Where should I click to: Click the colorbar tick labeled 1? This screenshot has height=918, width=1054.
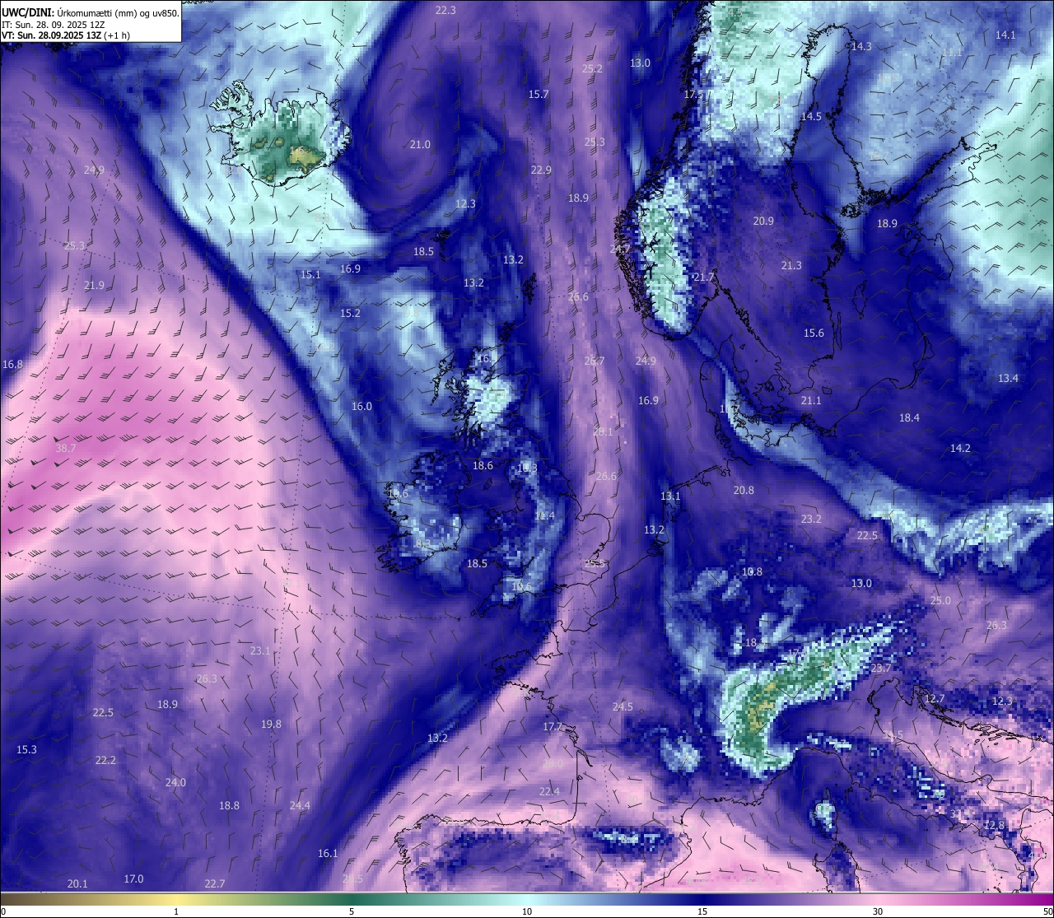pyautogui.click(x=176, y=911)
